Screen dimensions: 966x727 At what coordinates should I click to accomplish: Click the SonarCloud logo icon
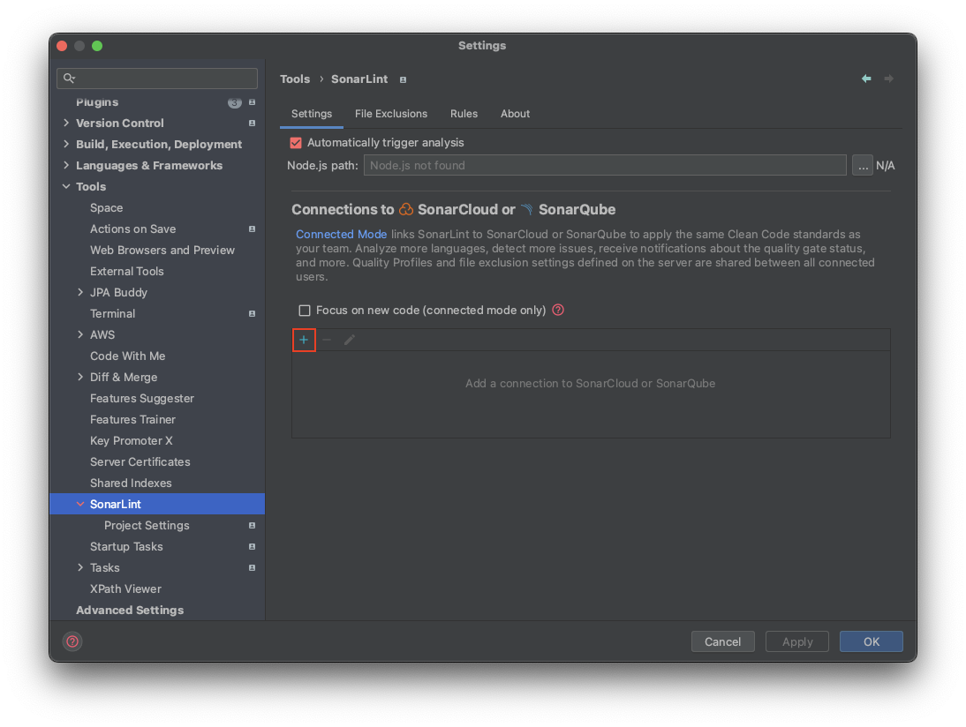[406, 209]
